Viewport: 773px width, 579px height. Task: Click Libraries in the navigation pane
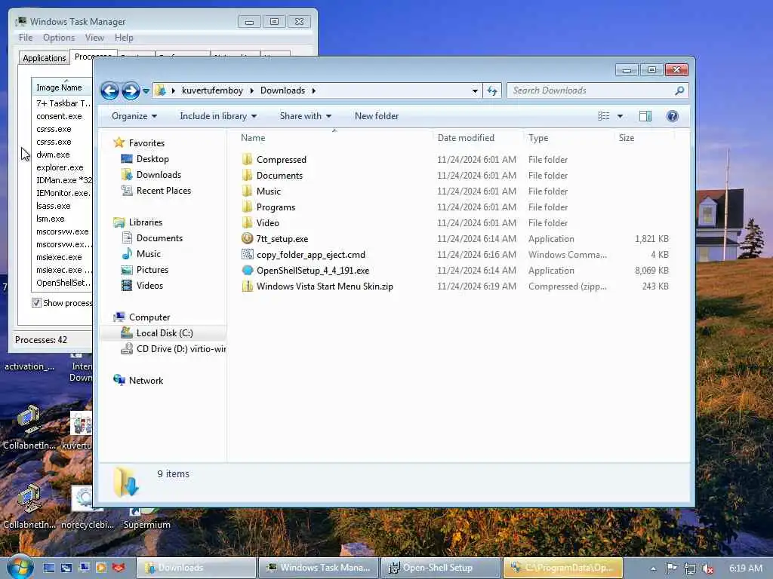(146, 222)
